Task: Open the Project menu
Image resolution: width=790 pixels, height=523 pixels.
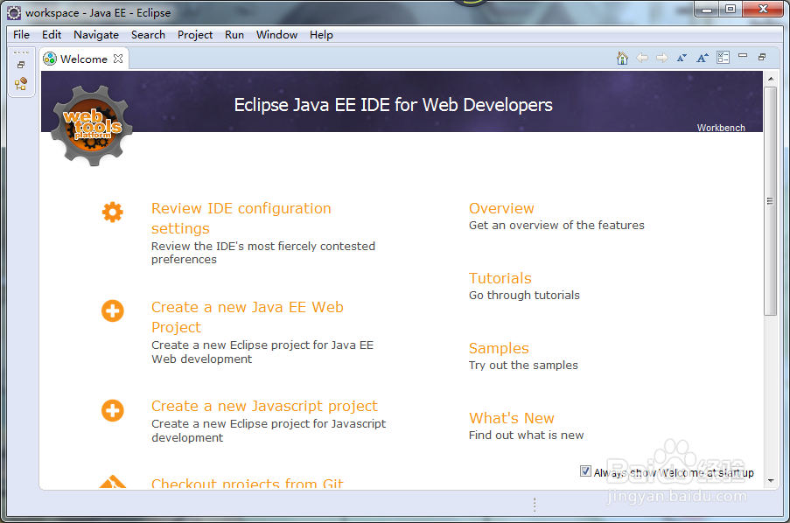Action: pos(195,35)
